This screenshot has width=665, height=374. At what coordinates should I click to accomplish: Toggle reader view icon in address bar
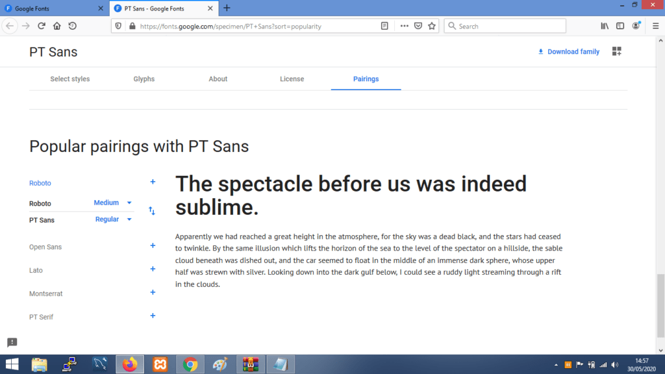[384, 26]
